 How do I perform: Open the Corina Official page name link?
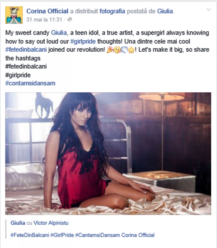pos(47,11)
